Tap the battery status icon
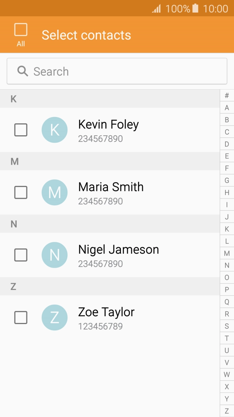Image resolution: width=234 pixels, height=417 pixels. [195, 8]
